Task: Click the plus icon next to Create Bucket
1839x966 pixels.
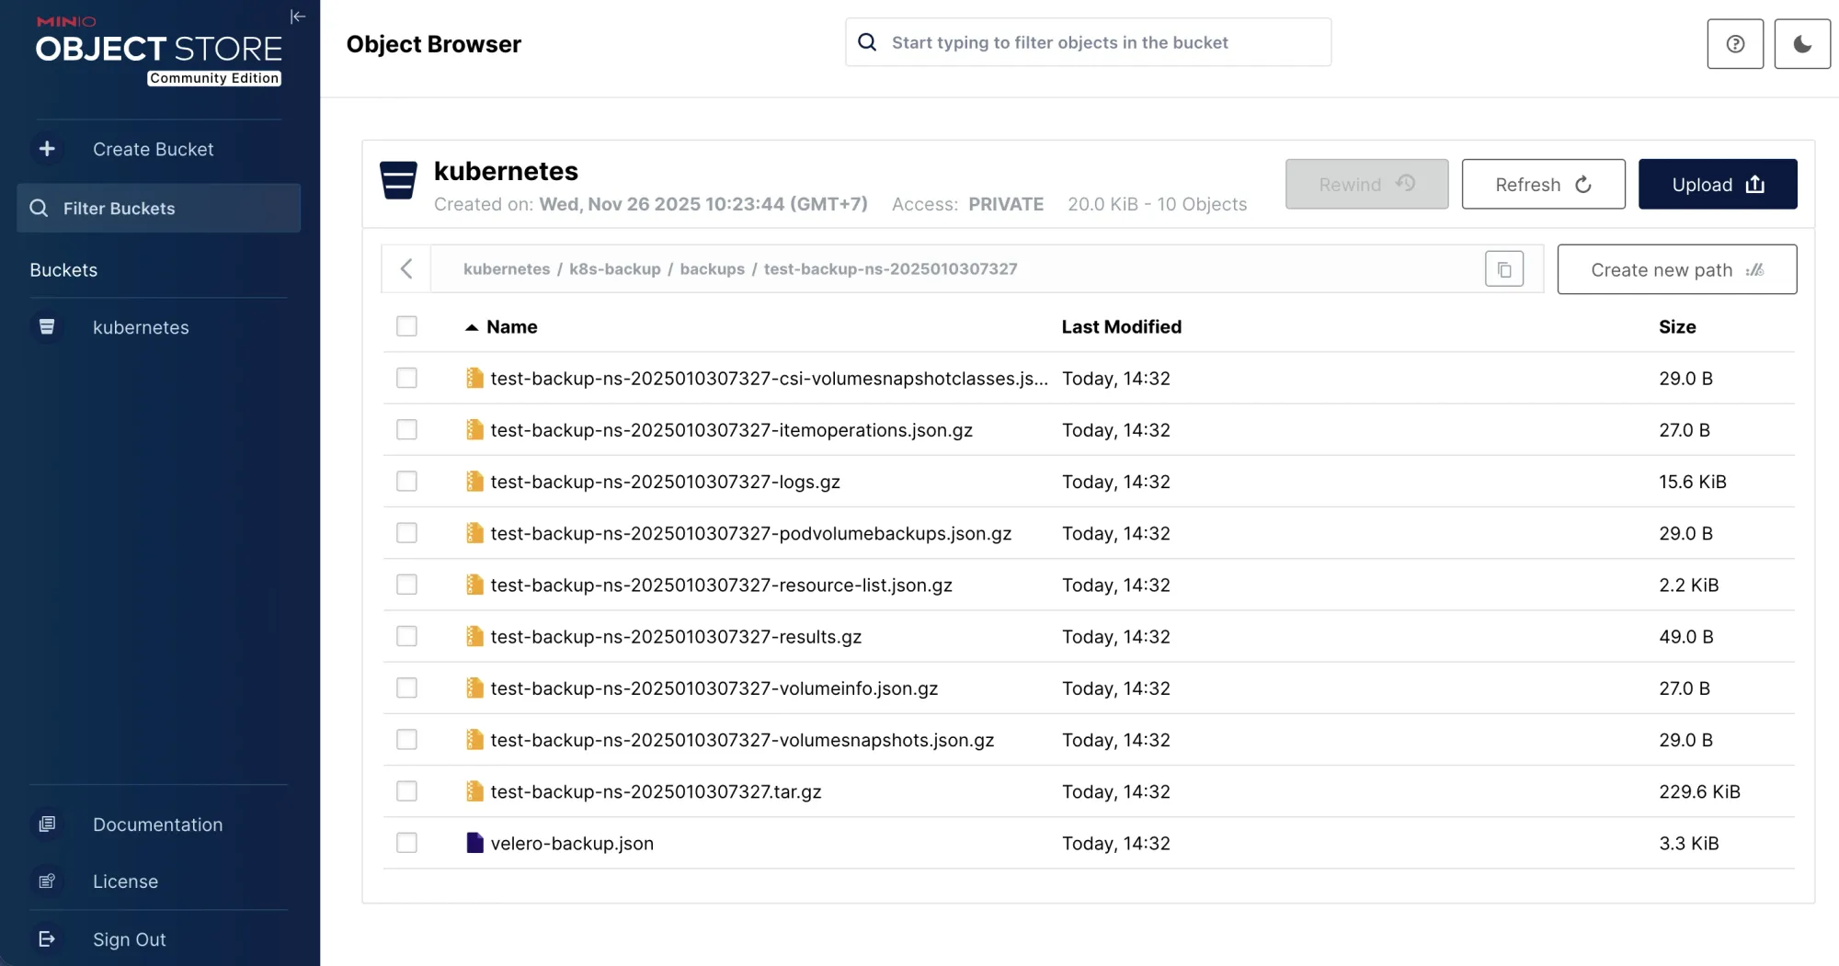Action: point(47,149)
